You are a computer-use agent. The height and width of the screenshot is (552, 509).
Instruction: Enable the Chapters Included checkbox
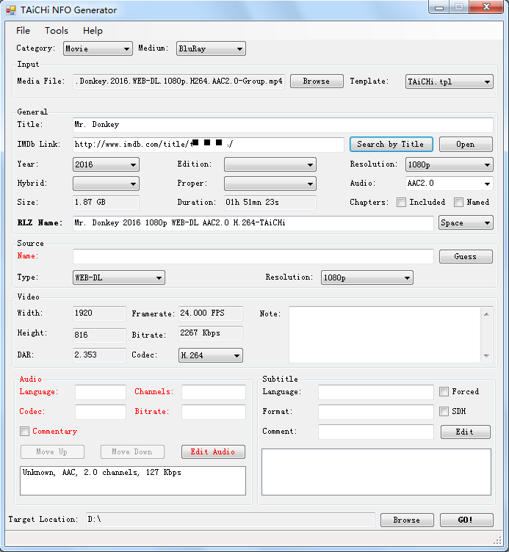[x=401, y=202]
